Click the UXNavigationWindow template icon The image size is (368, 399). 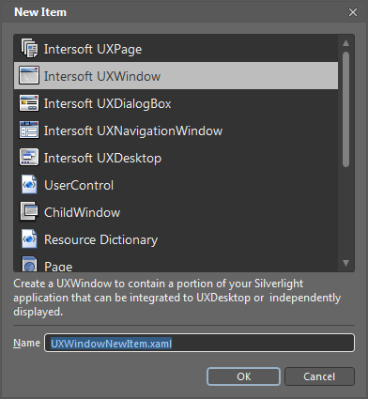point(29,130)
